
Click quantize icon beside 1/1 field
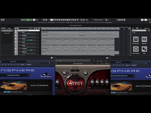coord(106,20)
